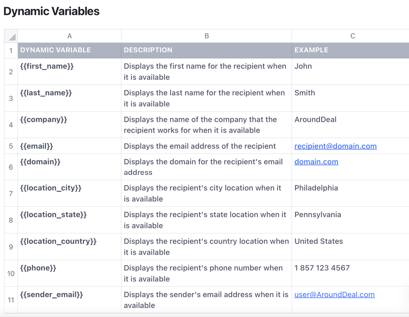Click the DESCRIPTION header cell
Image resolution: width=409 pixels, height=317 pixels.
coord(148,50)
